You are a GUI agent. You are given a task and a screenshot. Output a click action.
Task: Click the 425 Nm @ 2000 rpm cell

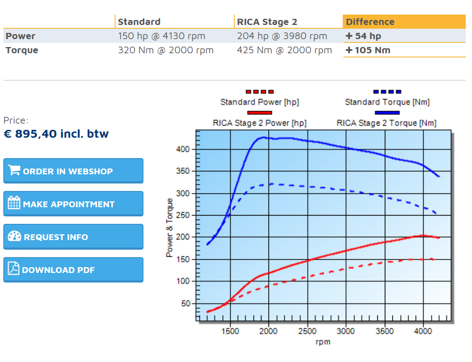[x=284, y=50]
